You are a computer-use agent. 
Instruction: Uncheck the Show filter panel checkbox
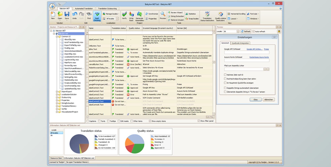(199, 121)
